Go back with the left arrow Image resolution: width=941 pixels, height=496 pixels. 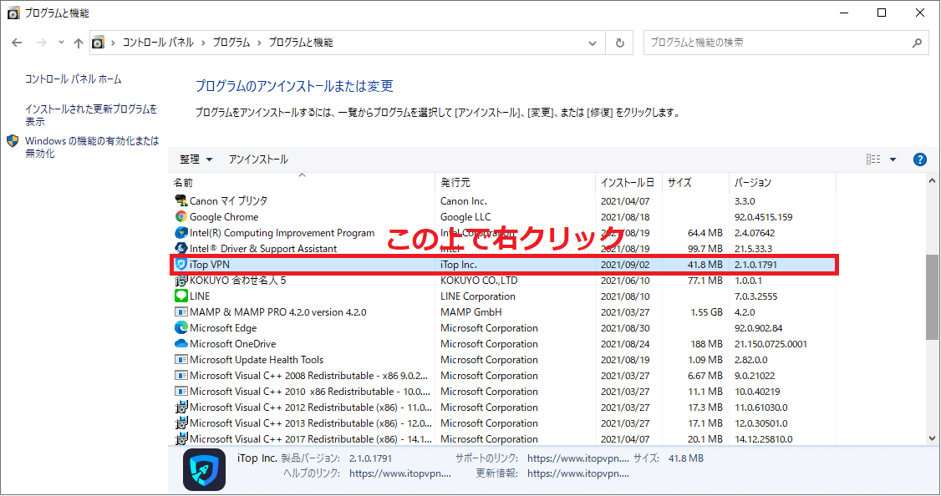click(17, 43)
